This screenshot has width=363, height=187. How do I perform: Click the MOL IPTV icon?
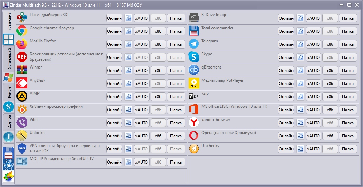[22, 162]
